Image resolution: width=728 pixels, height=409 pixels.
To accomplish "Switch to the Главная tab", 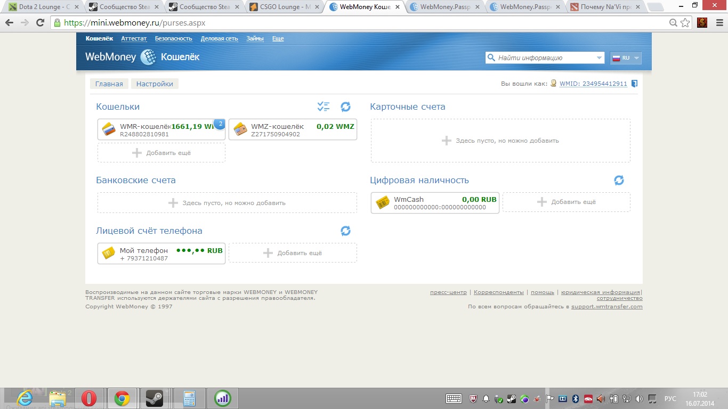I will 109,84.
